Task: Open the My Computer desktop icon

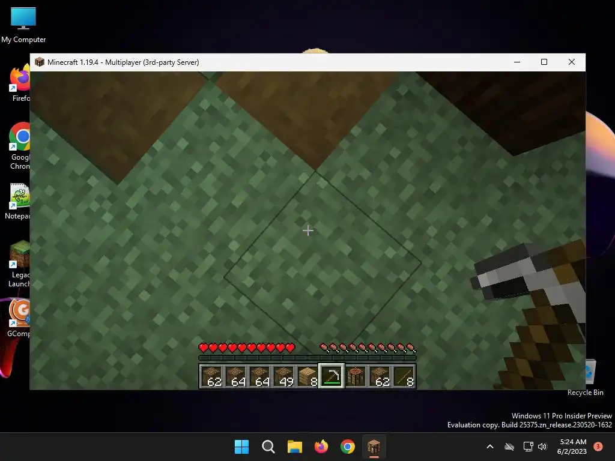Action: point(23,25)
